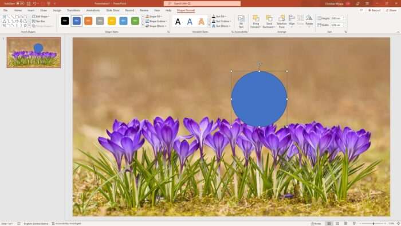Viewport: 401px width, 226px height.
Task: Switch to the Slide Show tab
Action: pyautogui.click(x=113, y=10)
